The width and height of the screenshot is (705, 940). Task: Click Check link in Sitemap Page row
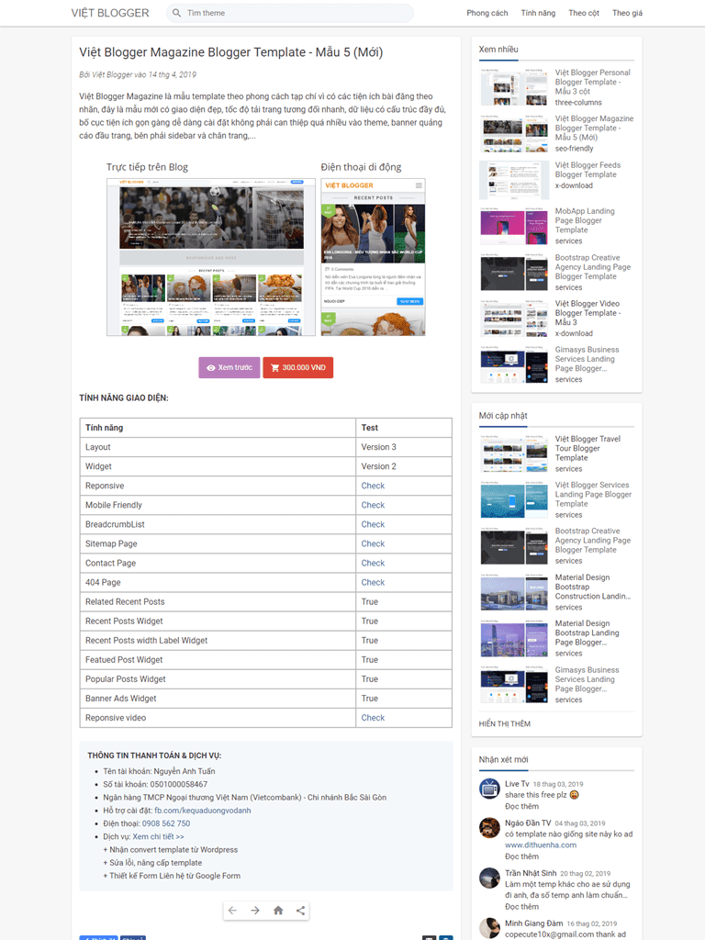[x=373, y=543]
